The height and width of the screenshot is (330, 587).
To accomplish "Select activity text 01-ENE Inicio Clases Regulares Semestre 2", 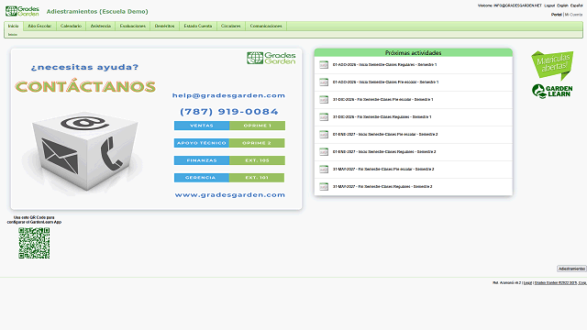I will pos(384,151).
